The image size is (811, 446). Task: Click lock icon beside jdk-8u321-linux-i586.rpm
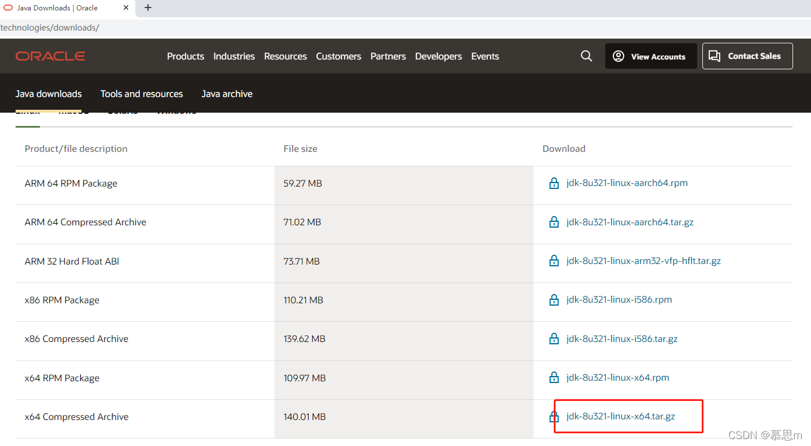tap(554, 300)
